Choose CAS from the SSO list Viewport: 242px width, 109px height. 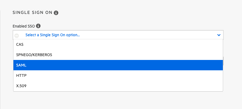[x=20, y=44]
